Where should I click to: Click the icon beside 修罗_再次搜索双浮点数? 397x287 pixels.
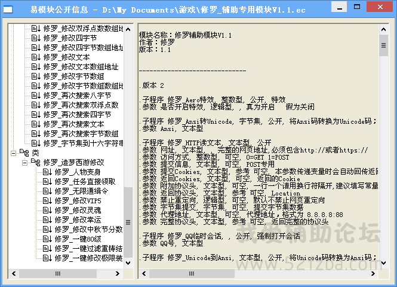click(36, 105)
